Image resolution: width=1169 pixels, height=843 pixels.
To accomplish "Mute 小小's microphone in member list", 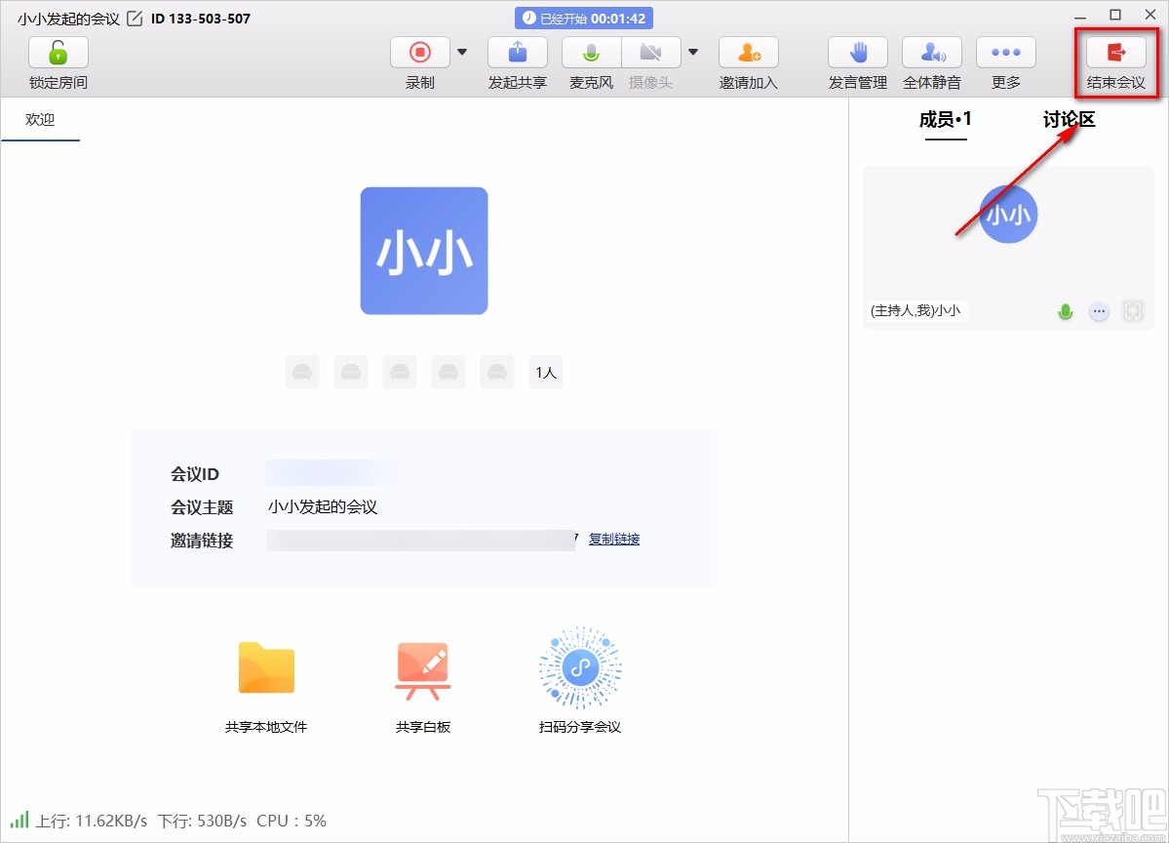I will tap(1066, 311).
